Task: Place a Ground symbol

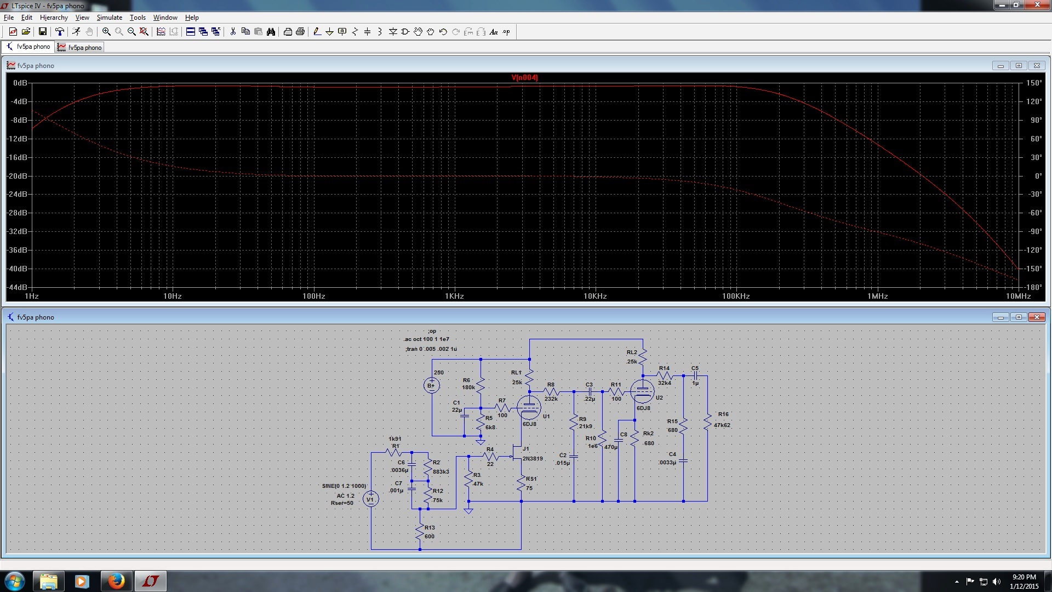Action: 329,32
